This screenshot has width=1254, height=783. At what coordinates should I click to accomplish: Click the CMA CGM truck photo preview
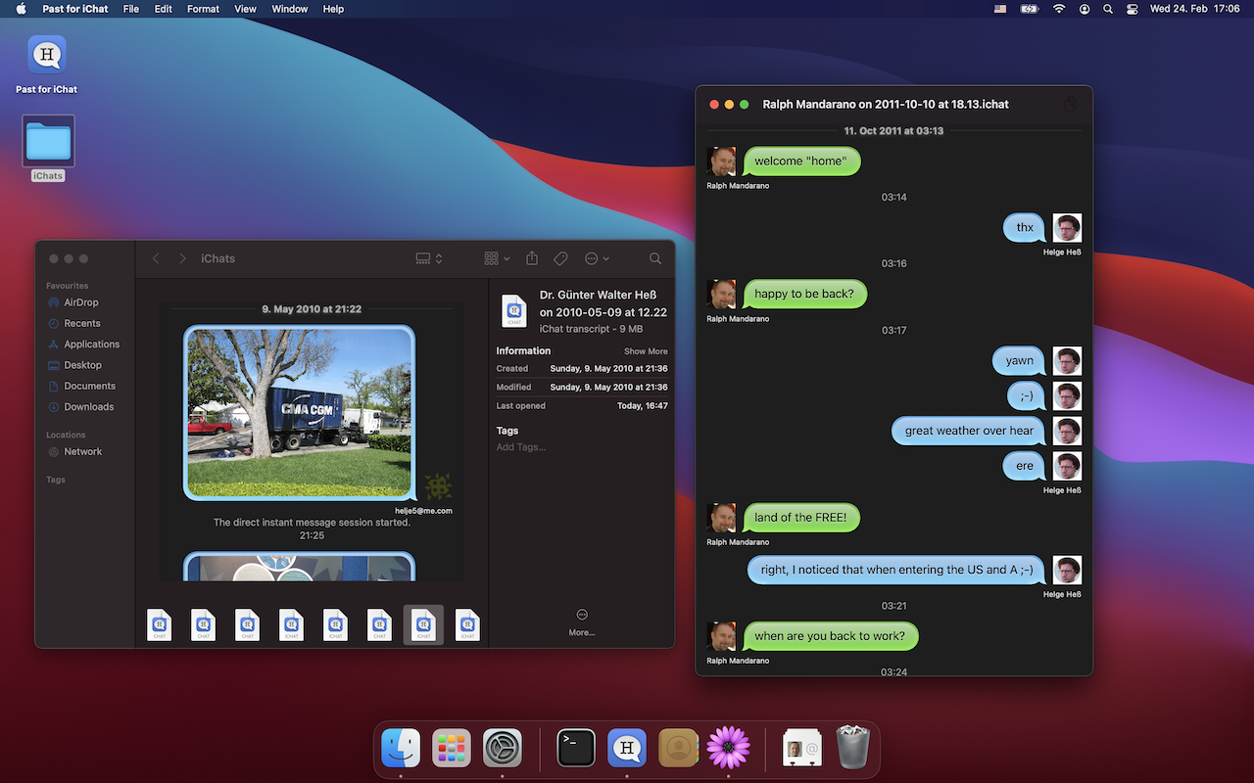[299, 412]
